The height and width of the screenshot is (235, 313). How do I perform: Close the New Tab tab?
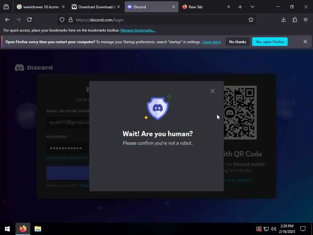(229, 7)
